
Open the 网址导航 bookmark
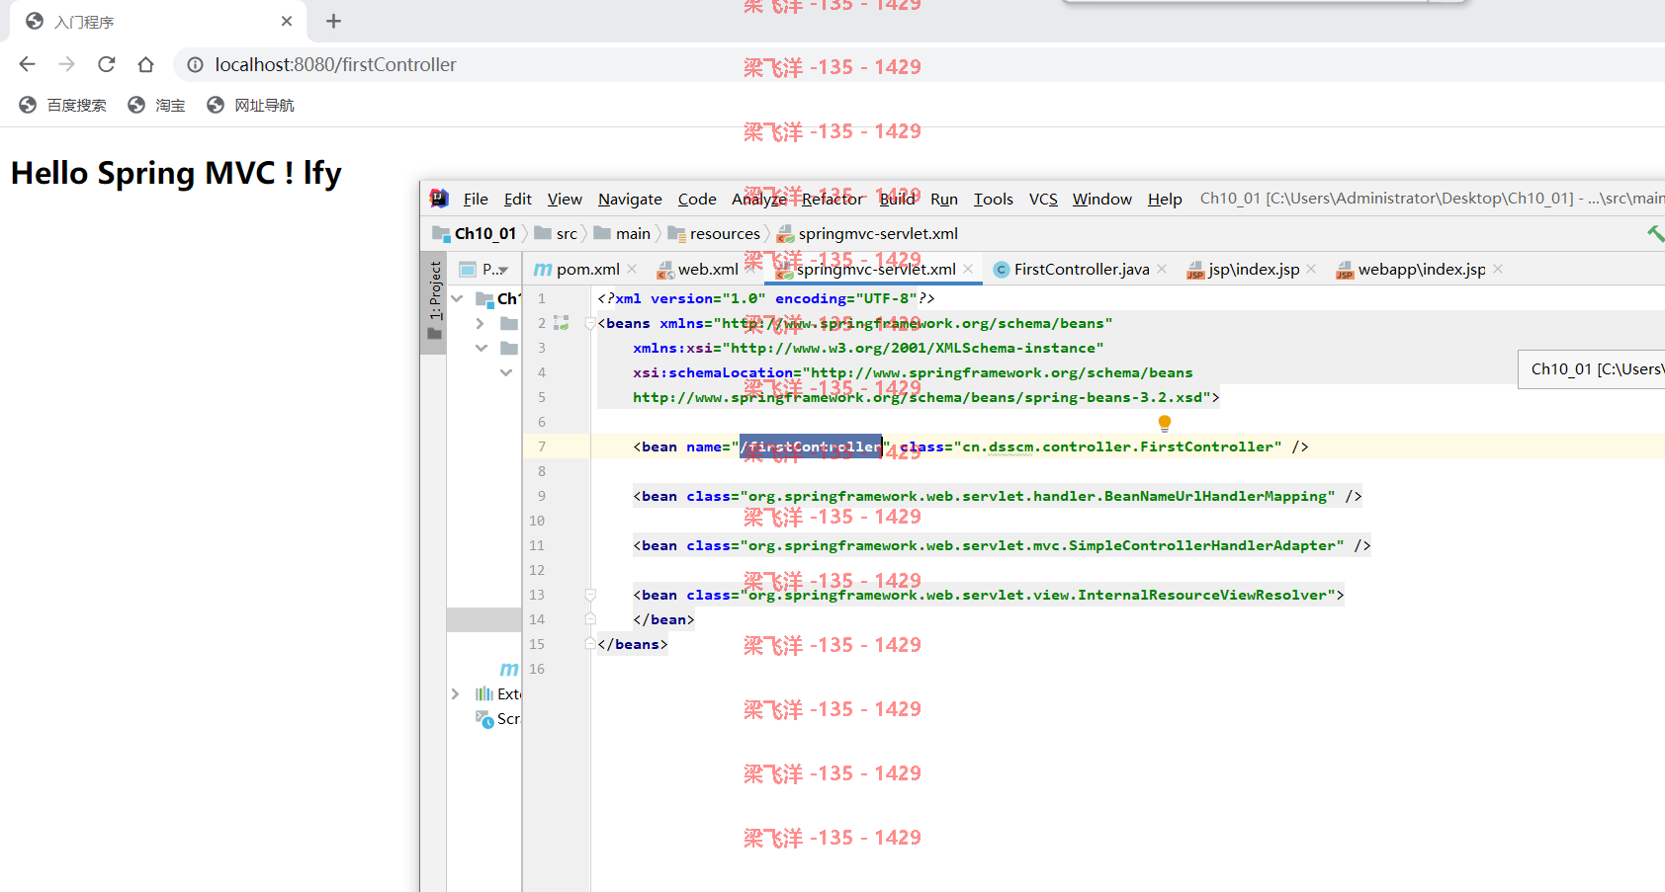(250, 105)
